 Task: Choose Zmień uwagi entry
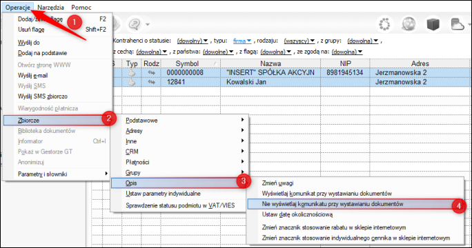pos(355,183)
